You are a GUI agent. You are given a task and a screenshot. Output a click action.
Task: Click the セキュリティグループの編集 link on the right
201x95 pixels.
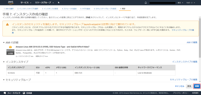click(184, 79)
